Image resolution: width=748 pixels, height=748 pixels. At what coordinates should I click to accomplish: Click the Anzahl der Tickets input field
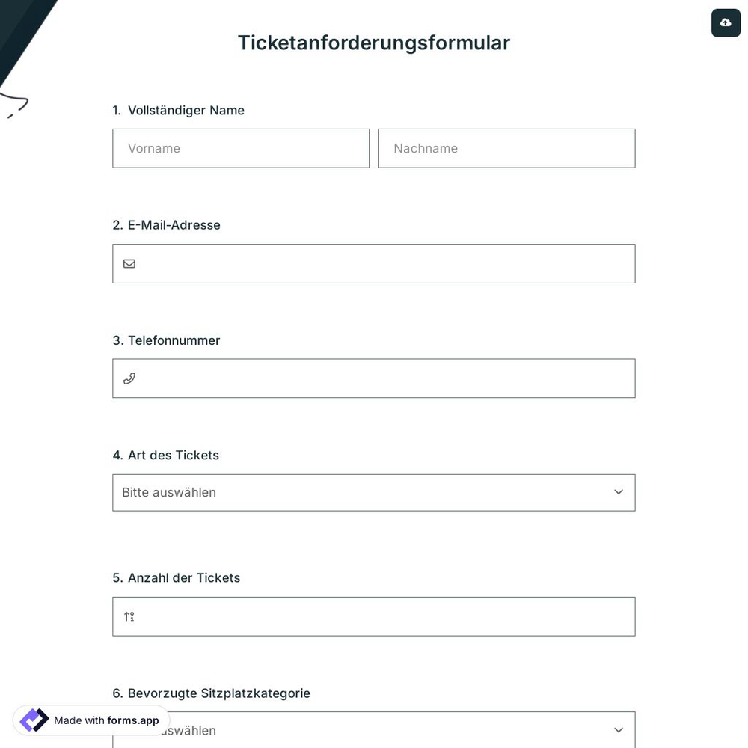(374, 616)
